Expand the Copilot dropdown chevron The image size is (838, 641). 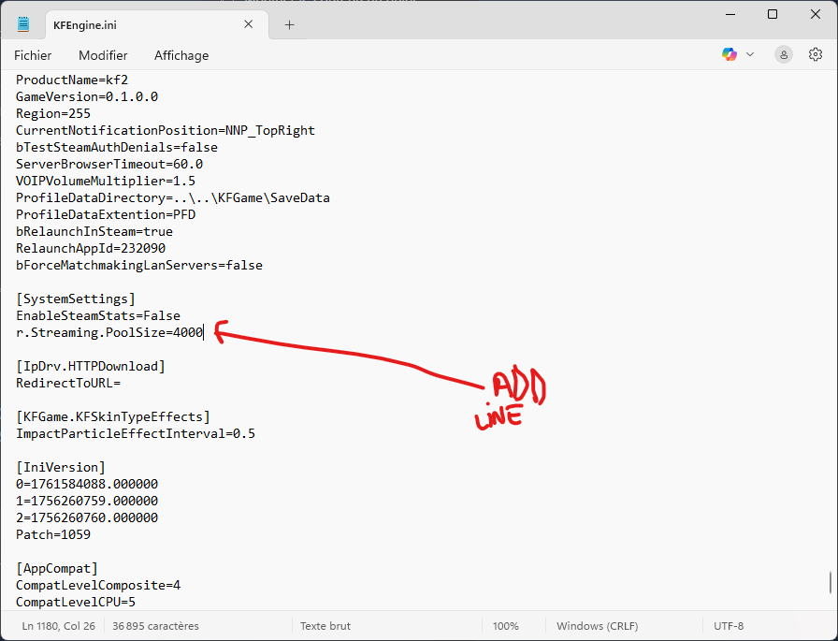(x=750, y=54)
